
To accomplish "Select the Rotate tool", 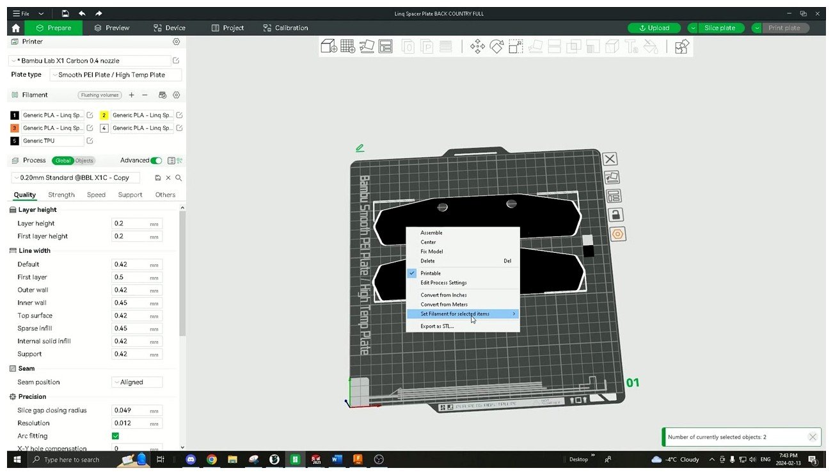I will pyautogui.click(x=496, y=46).
